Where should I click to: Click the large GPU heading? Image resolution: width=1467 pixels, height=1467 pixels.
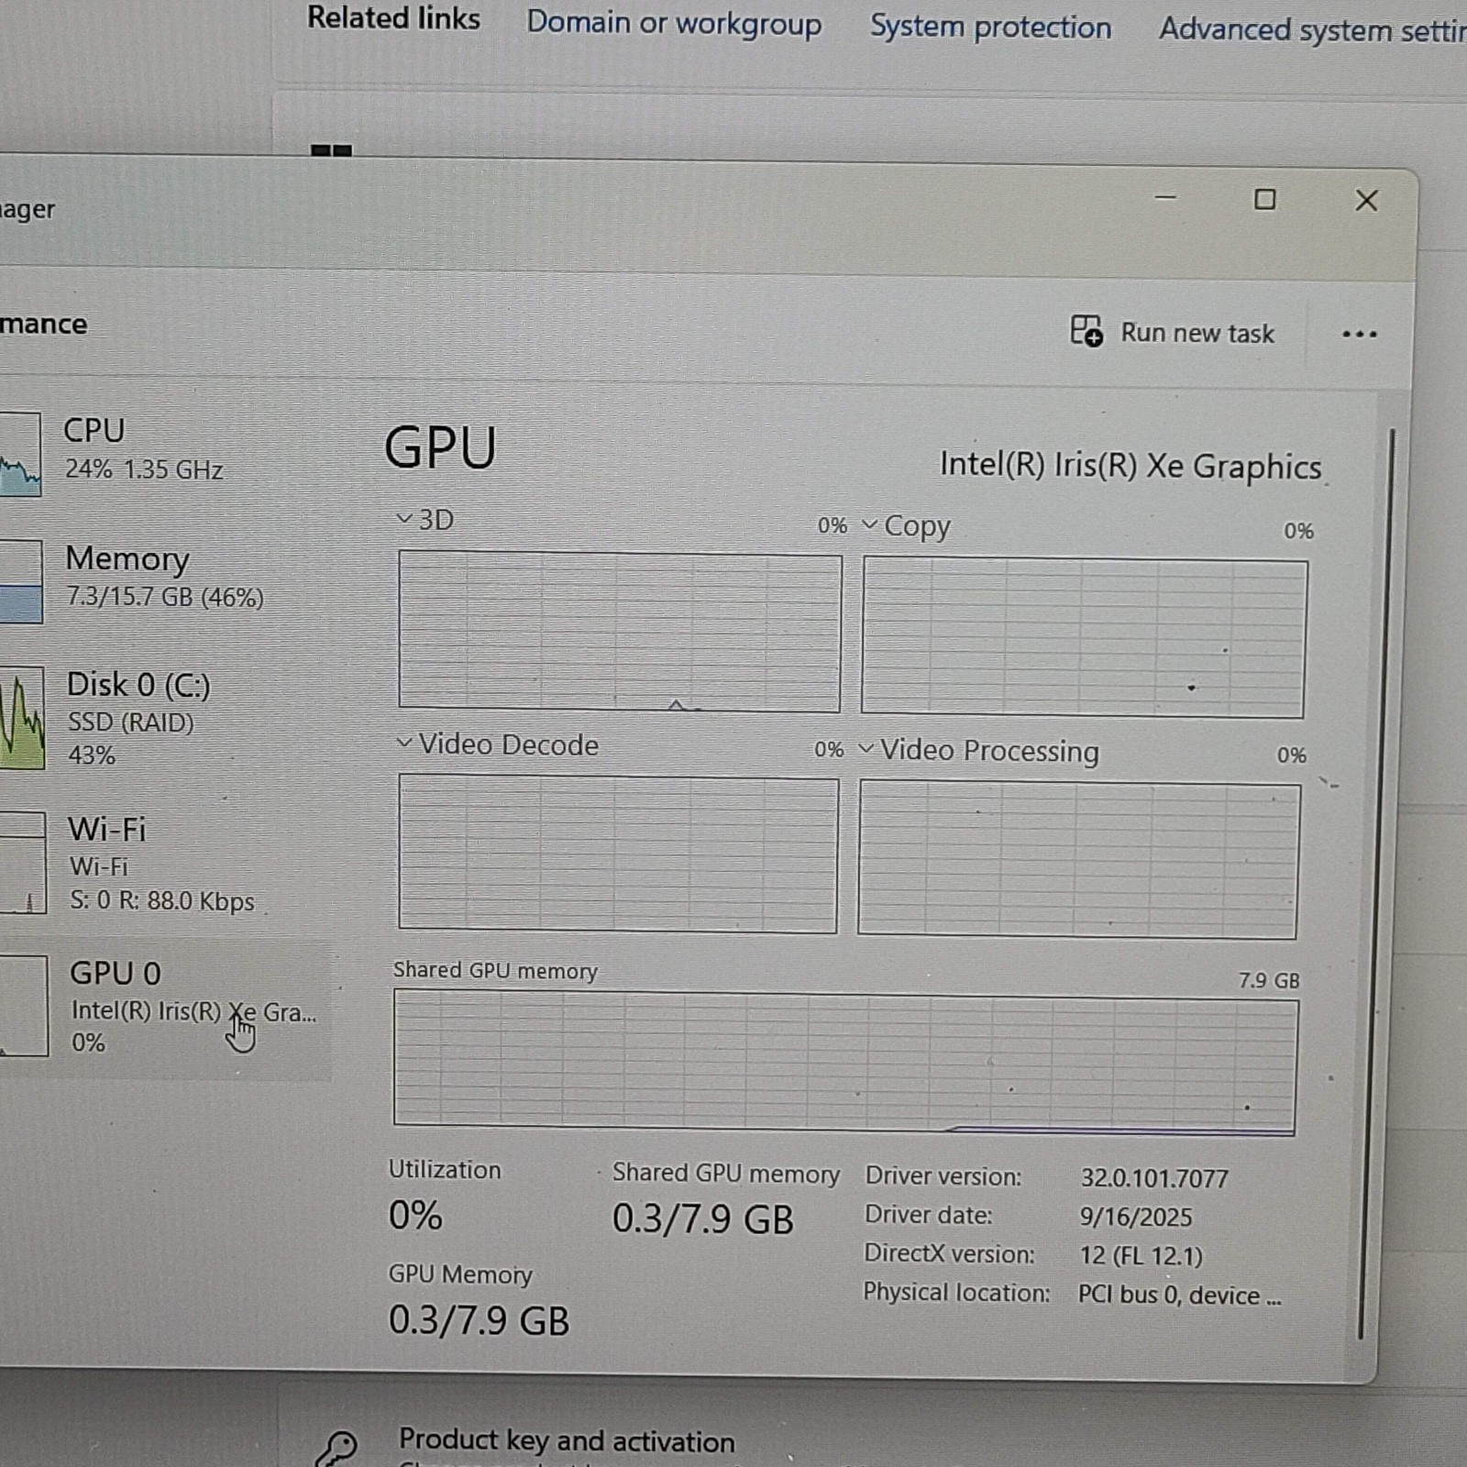pyautogui.click(x=440, y=447)
